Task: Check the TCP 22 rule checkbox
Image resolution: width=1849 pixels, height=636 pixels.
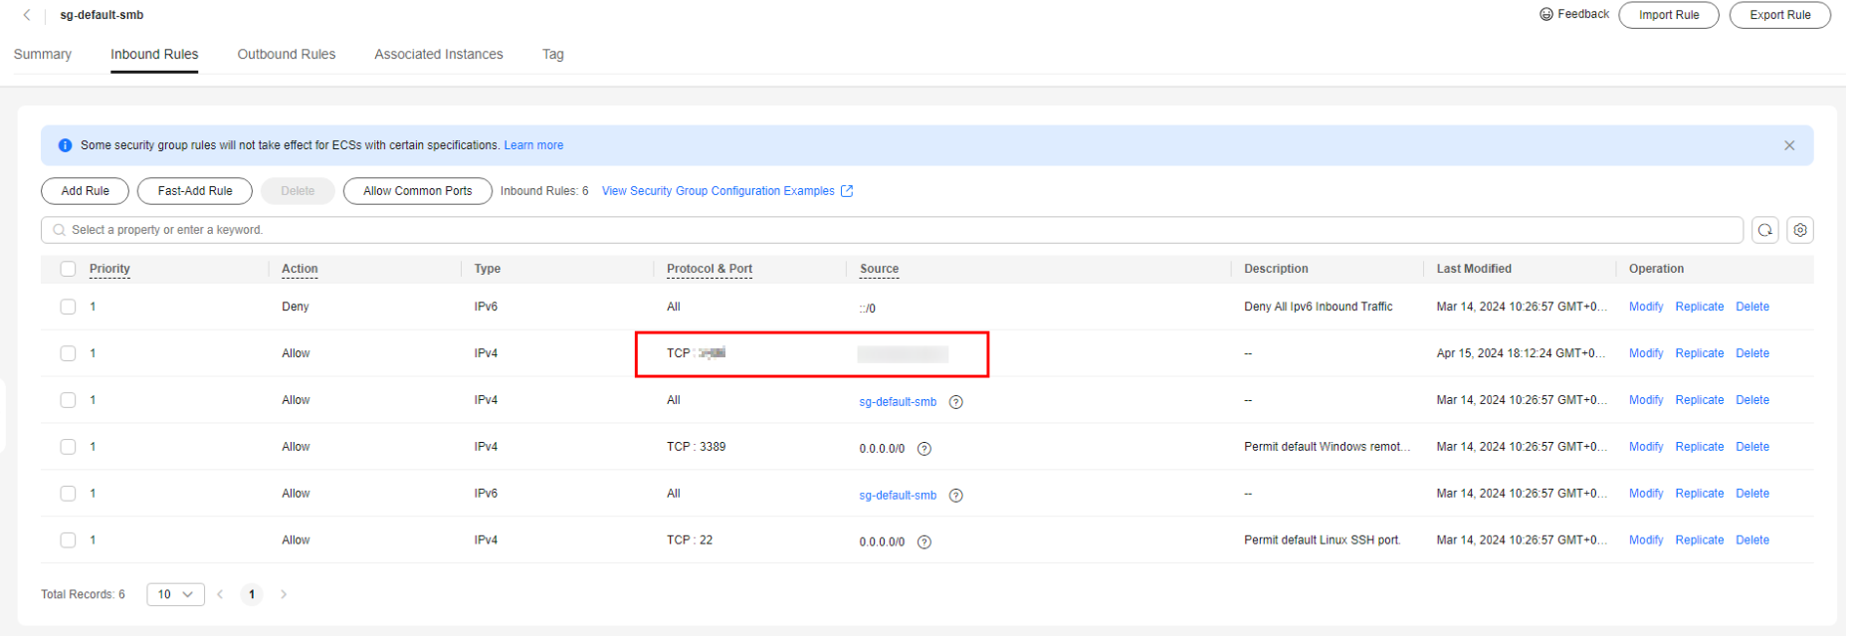Action: click(x=68, y=540)
